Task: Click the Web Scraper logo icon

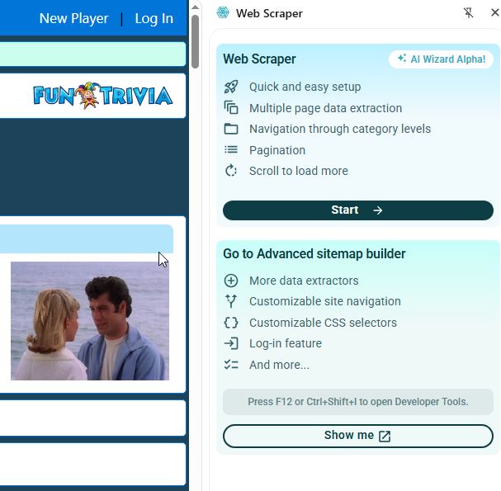Action: [223, 12]
